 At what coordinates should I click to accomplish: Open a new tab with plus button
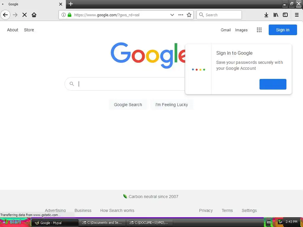pyautogui.click(x=71, y=4)
